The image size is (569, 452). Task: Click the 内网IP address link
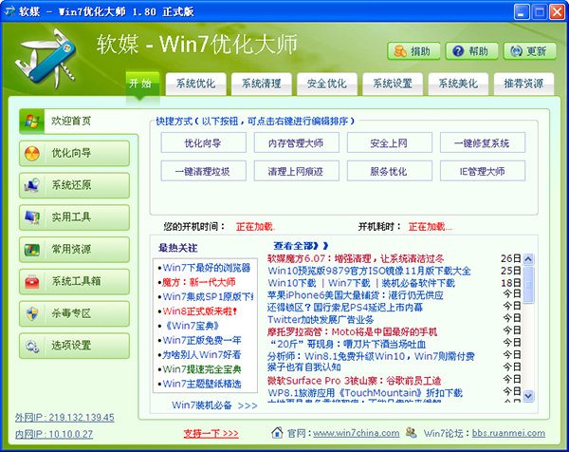tap(54, 434)
